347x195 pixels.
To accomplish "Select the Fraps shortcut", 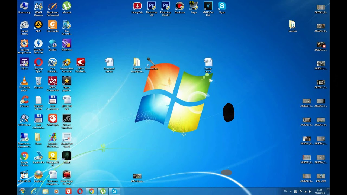I will pyautogui.click(x=194, y=8).
